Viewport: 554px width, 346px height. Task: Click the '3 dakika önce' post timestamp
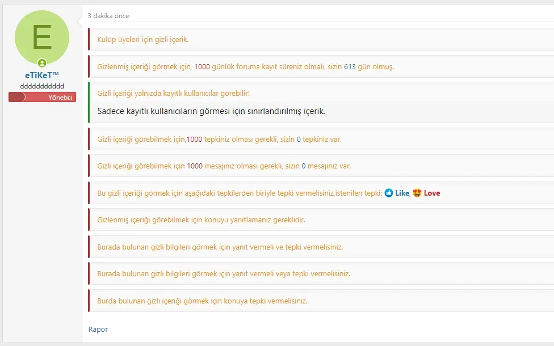pos(108,16)
